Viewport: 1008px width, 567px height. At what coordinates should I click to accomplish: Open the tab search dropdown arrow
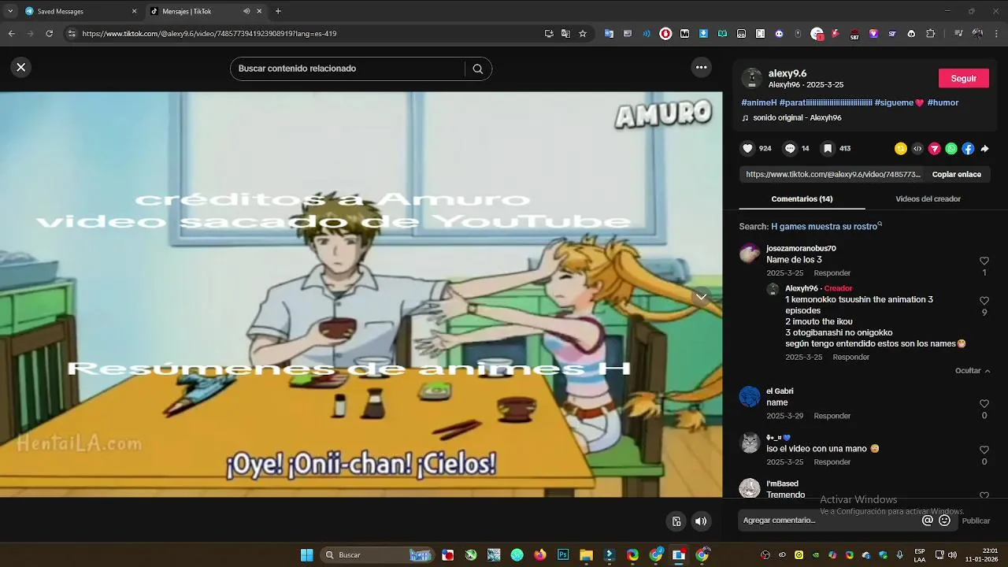tap(9, 11)
